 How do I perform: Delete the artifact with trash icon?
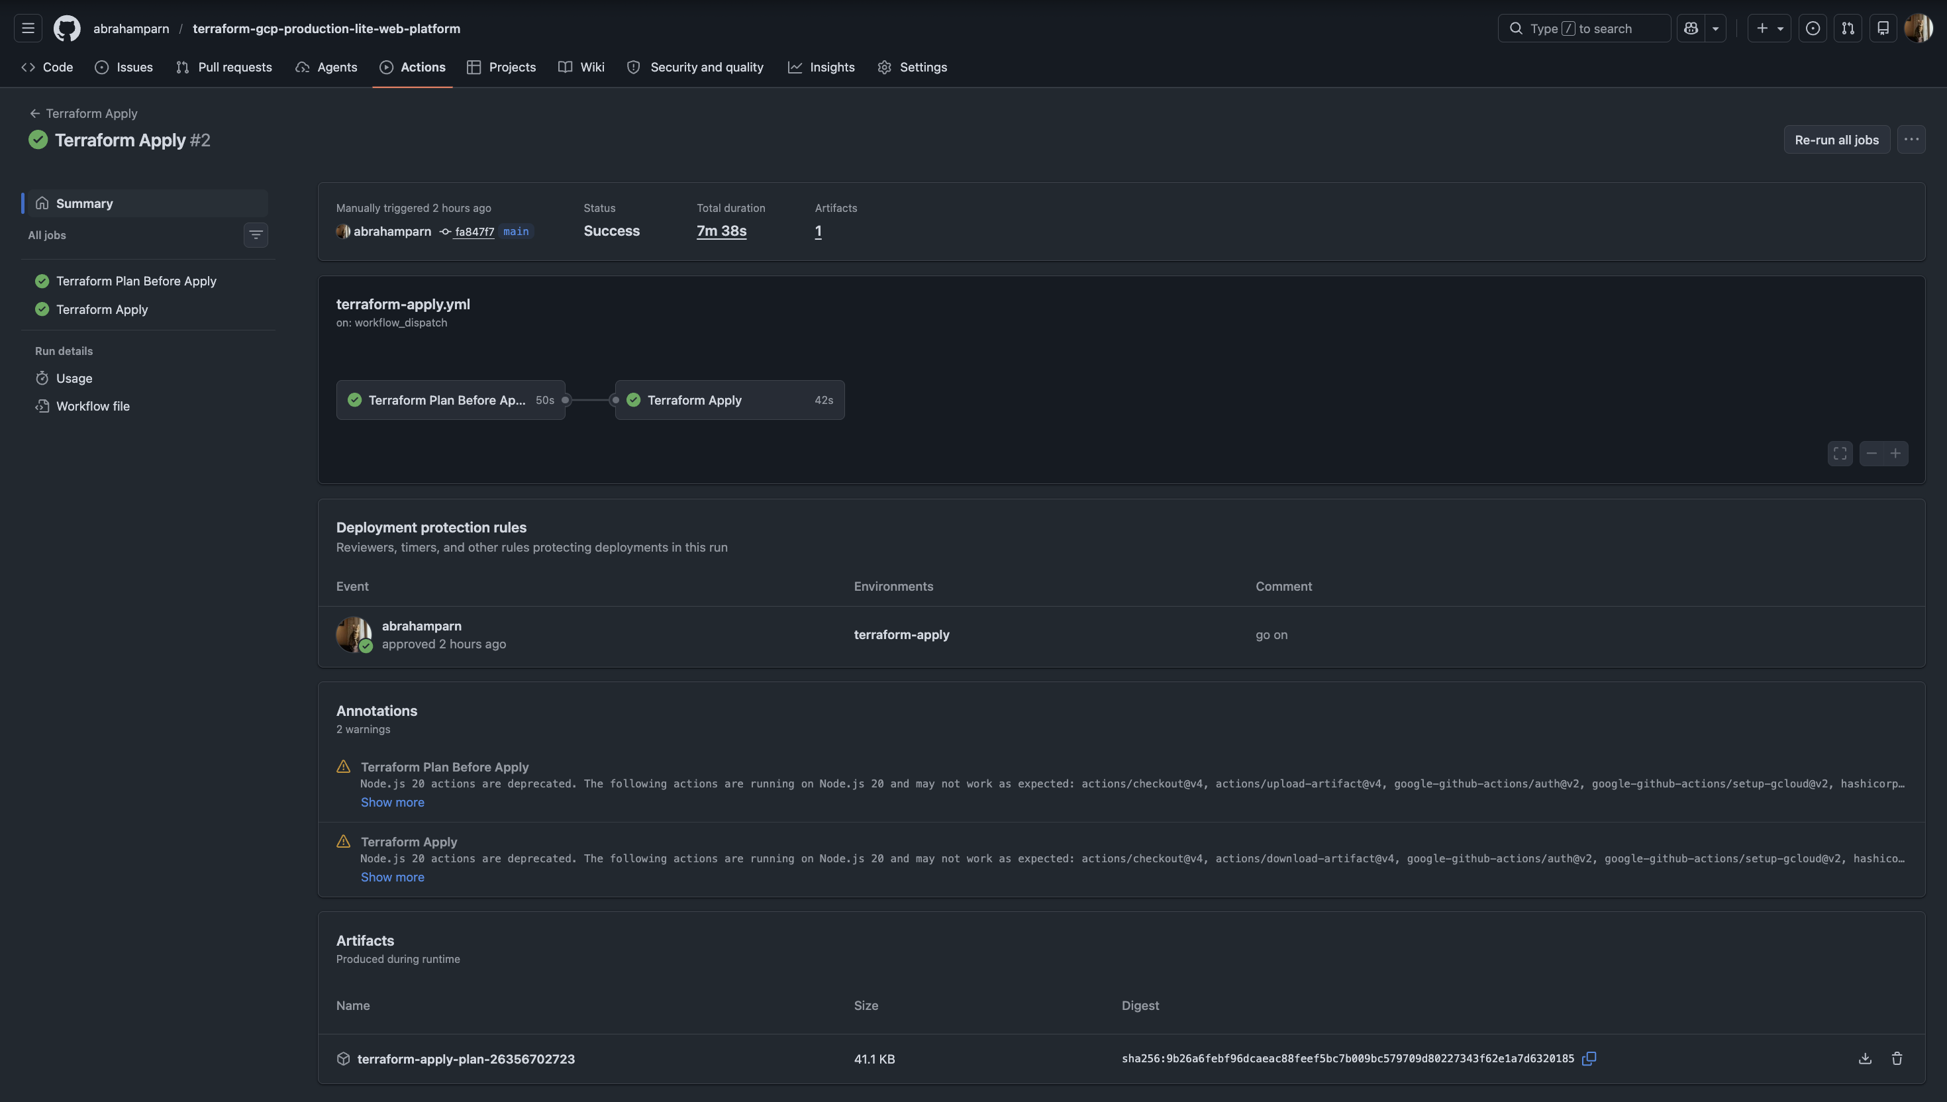click(1896, 1059)
